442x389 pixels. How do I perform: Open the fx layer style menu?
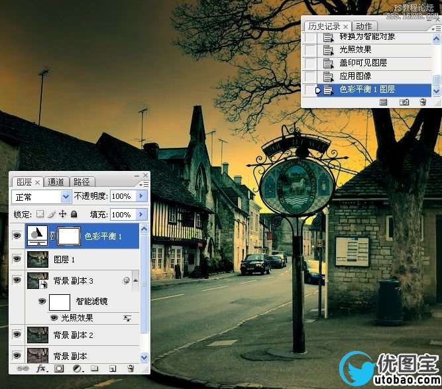click(40, 368)
